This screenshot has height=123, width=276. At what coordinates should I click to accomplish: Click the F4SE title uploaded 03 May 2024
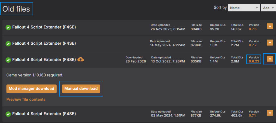click(44, 114)
